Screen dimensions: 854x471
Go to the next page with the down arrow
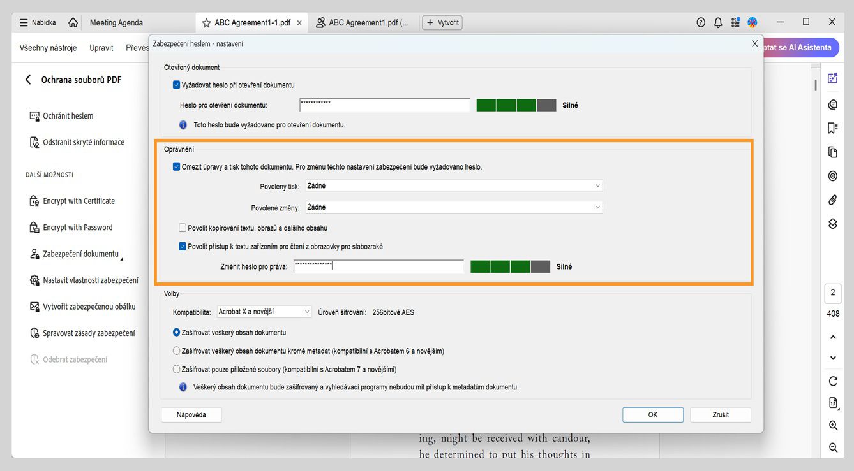click(833, 358)
